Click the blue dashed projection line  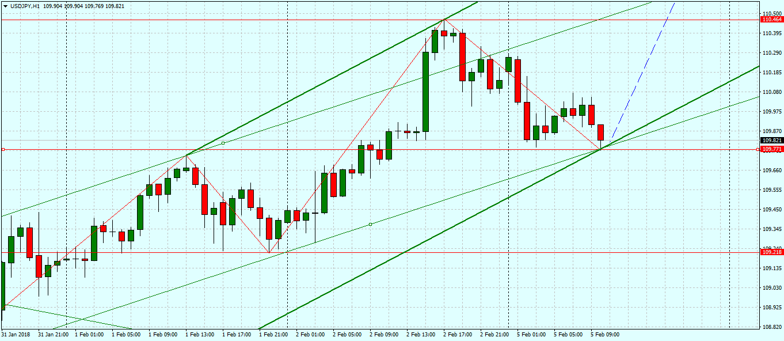click(x=639, y=81)
